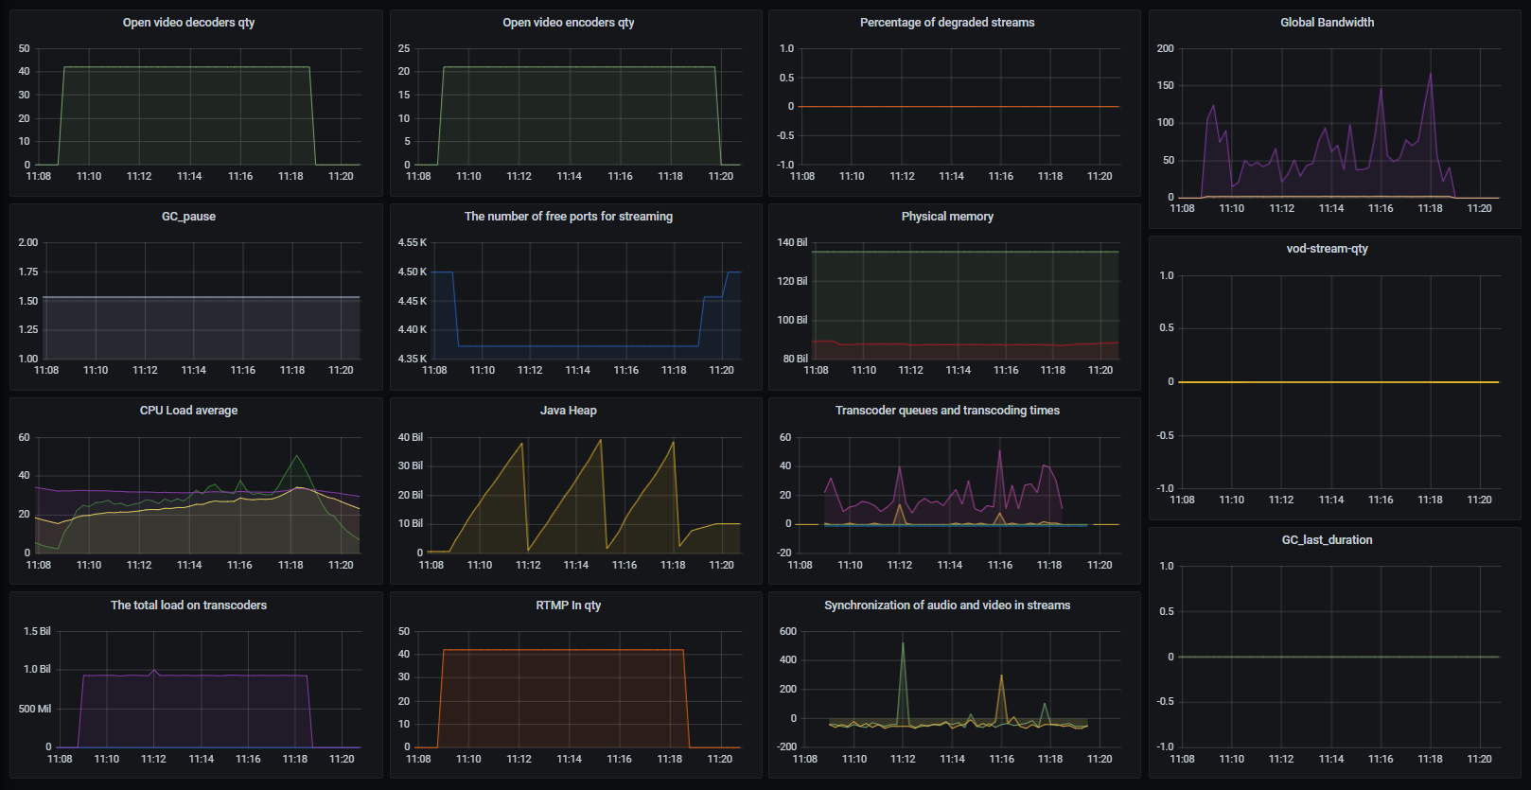Viewport: 1531px width, 790px height.
Task: Click '11:20' time label in GC_last_duration panel
Action: (x=1479, y=759)
